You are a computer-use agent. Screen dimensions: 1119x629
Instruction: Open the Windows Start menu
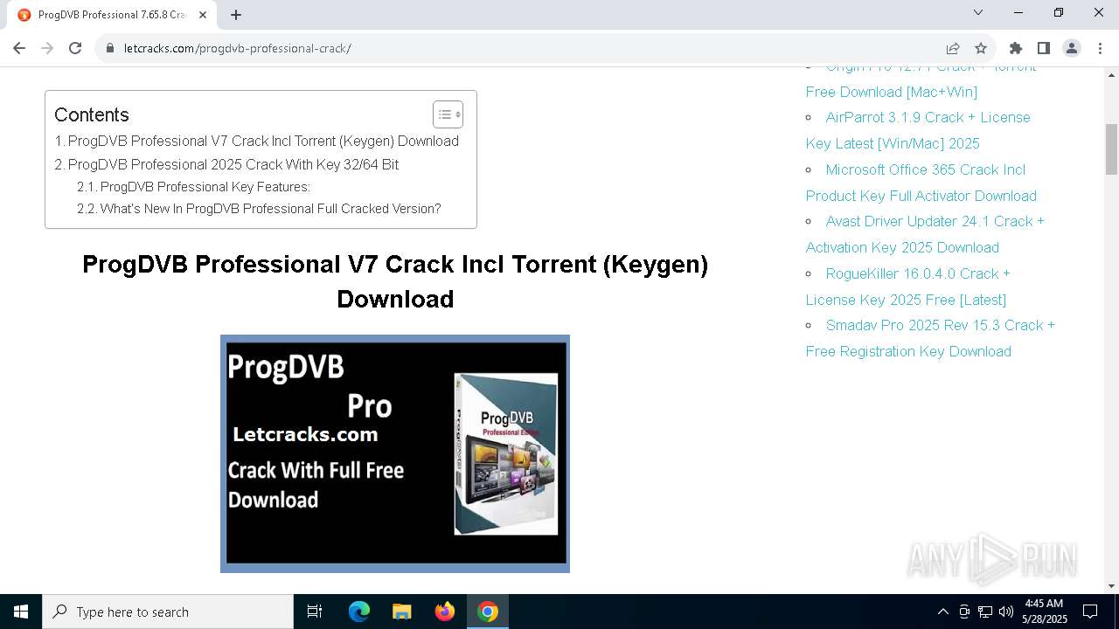(x=21, y=612)
